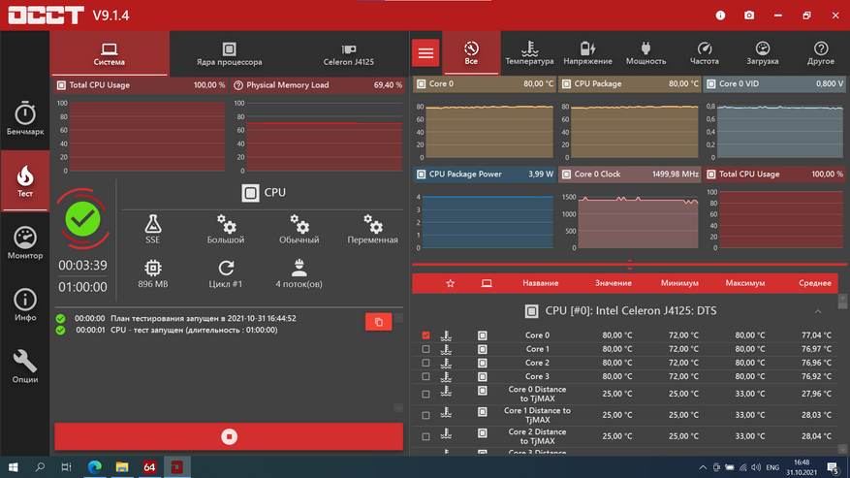
Task: Check the Core 2 graph checkbox
Action: tap(425, 363)
